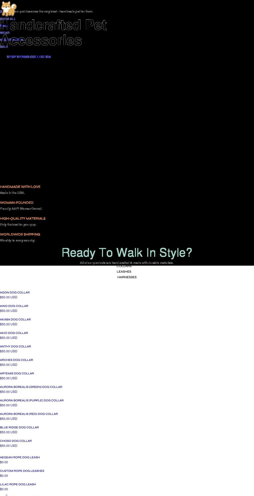Open the WALK menu item
Screen dimensions: 254x496
pyautogui.click(x=4, y=26)
